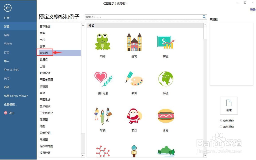Click the red 退出 exit icon
The height and width of the screenshot is (160, 256).
pyautogui.click(x=6, y=113)
